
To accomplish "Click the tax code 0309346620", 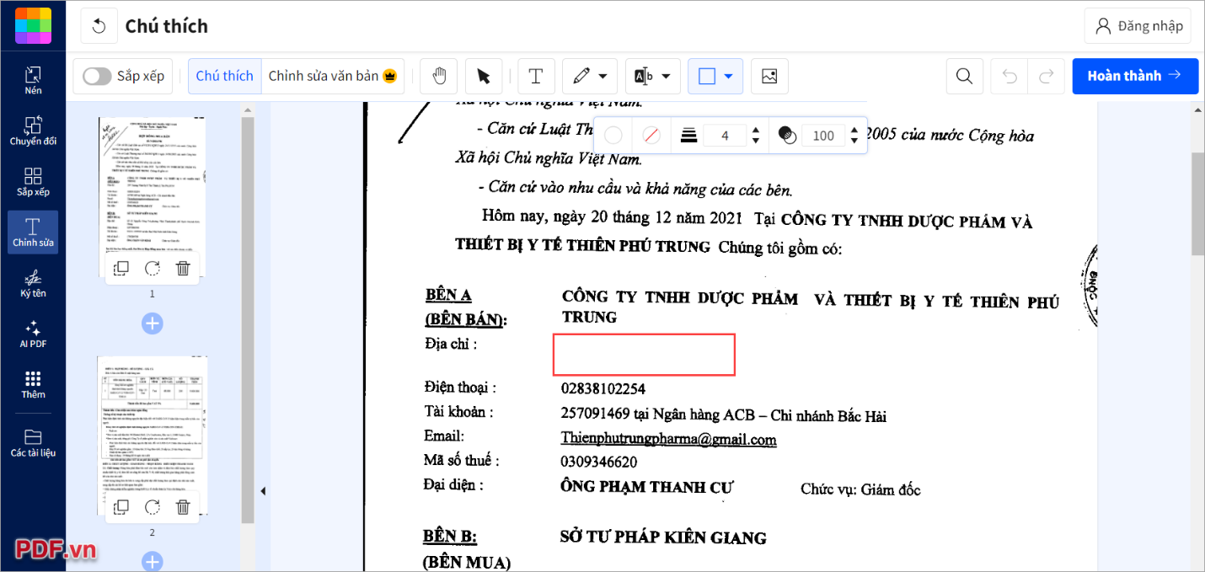I will point(599,462).
